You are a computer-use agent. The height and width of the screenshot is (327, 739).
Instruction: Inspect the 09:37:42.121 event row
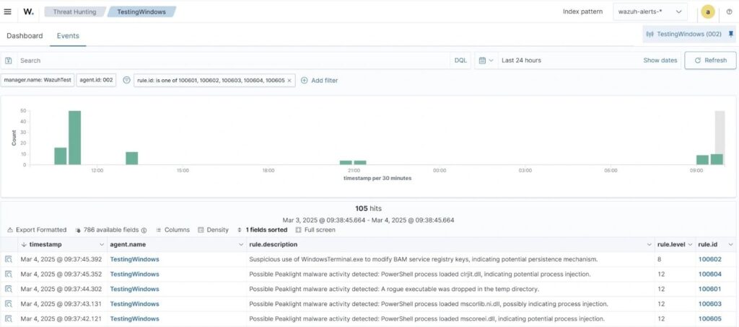[x=8, y=318]
